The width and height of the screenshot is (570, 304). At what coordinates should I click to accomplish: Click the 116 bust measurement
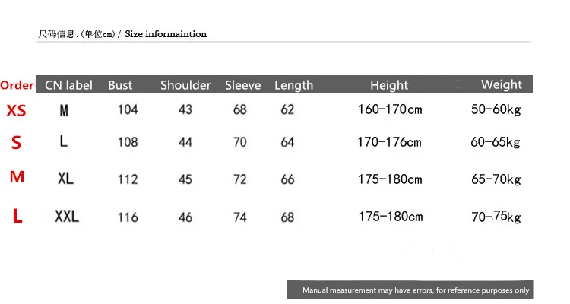[x=128, y=217]
